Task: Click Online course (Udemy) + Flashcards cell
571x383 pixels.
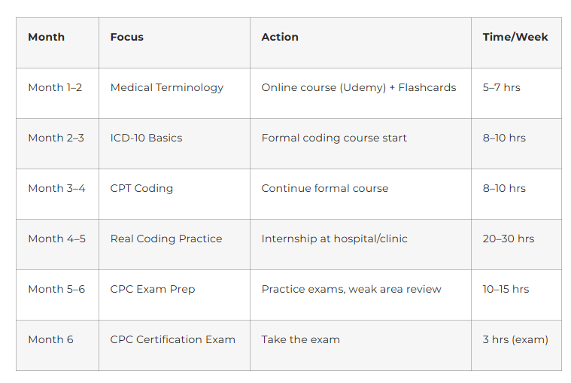Action: click(359, 87)
